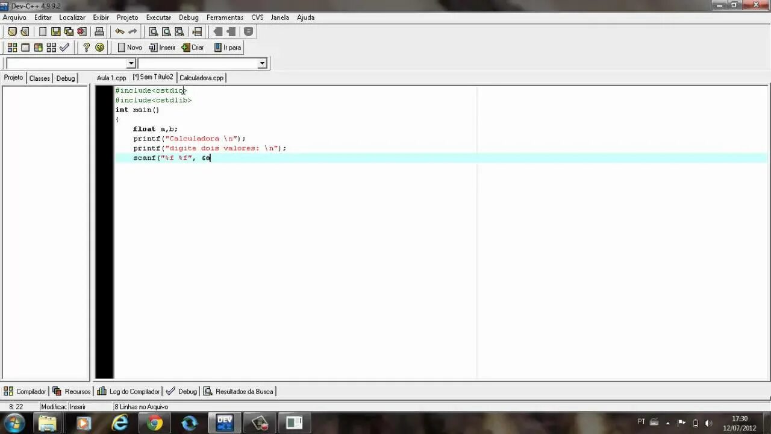Open the Editar menu
771x434 pixels.
[43, 17]
